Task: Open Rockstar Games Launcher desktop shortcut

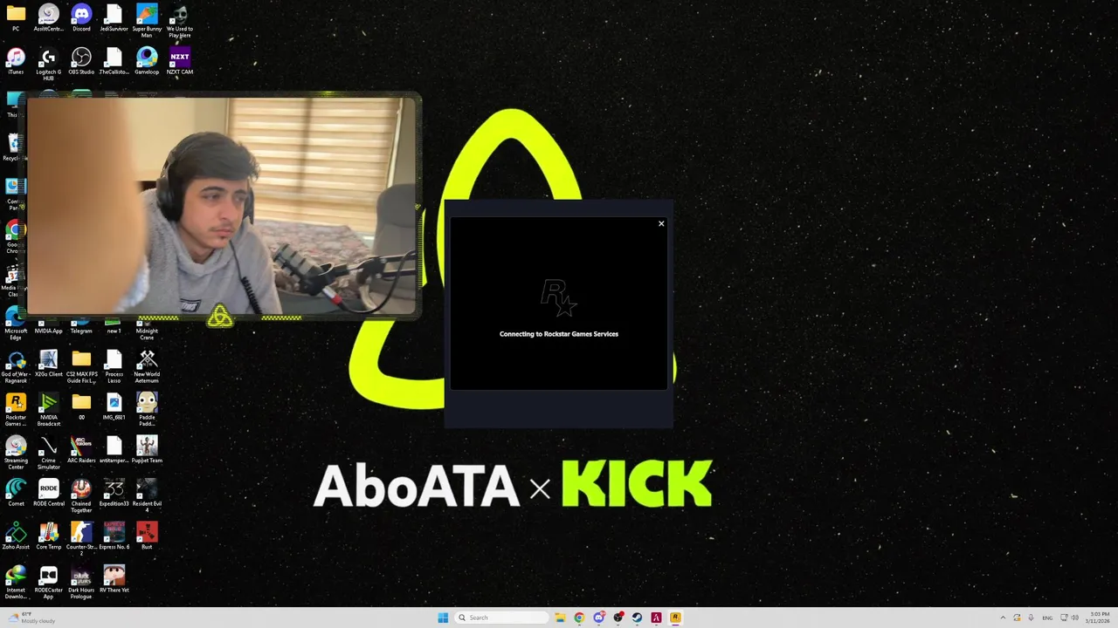Action: coord(16,410)
